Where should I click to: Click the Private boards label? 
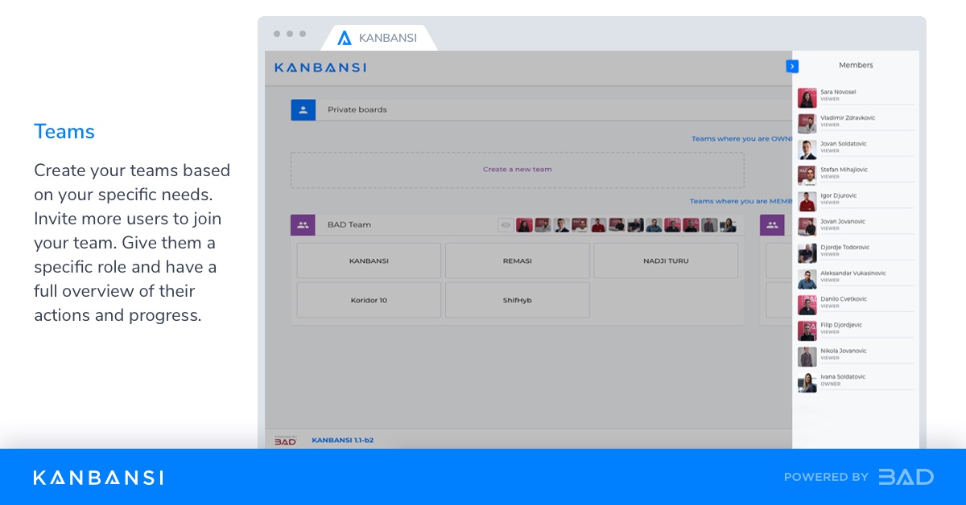357,109
